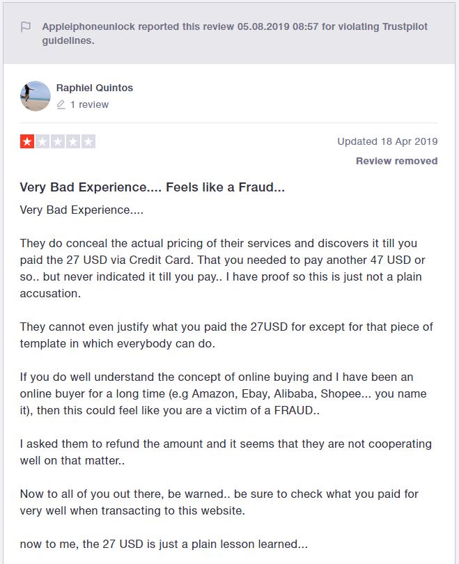Viewport: 459px width, 564px height.
Task: Select the "Review removed" status label
Action: click(x=398, y=160)
